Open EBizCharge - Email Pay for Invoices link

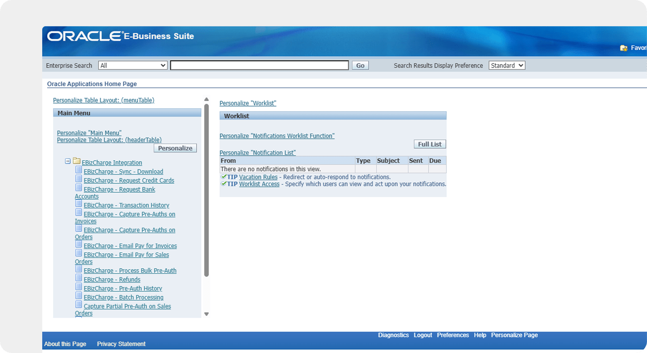pyautogui.click(x=130, y=246)
